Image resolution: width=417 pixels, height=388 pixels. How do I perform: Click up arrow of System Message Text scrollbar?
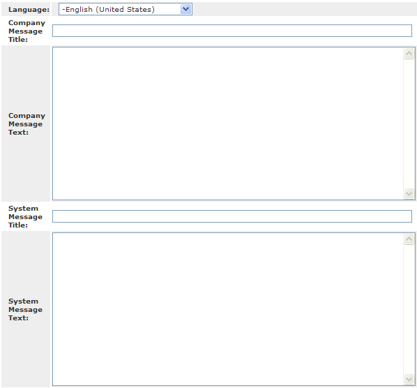pos(409,239)
